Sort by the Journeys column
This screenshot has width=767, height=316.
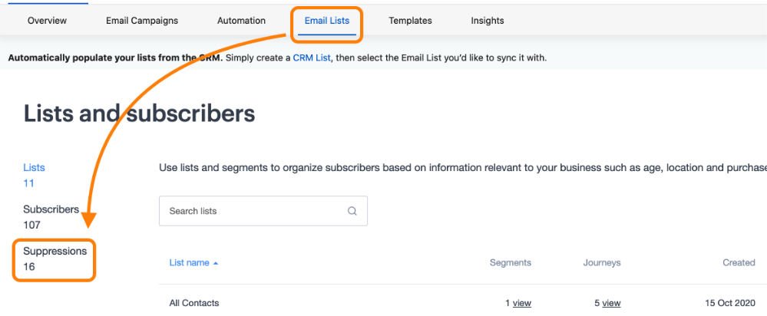(602, 263)
